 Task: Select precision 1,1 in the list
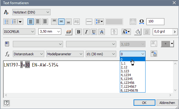133,63
